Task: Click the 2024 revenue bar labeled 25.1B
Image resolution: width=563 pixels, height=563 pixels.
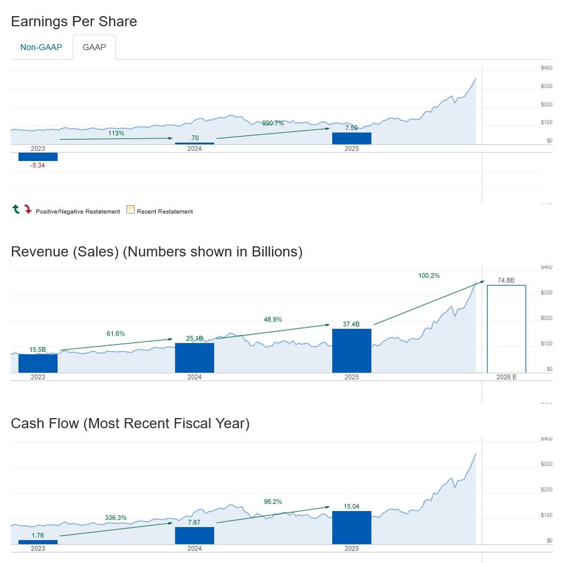Action: click(x=194, y=358)
